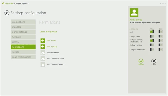
Task: Select the MYDOMAIN\Hotline group icon
Action: [x=43, y=59]
